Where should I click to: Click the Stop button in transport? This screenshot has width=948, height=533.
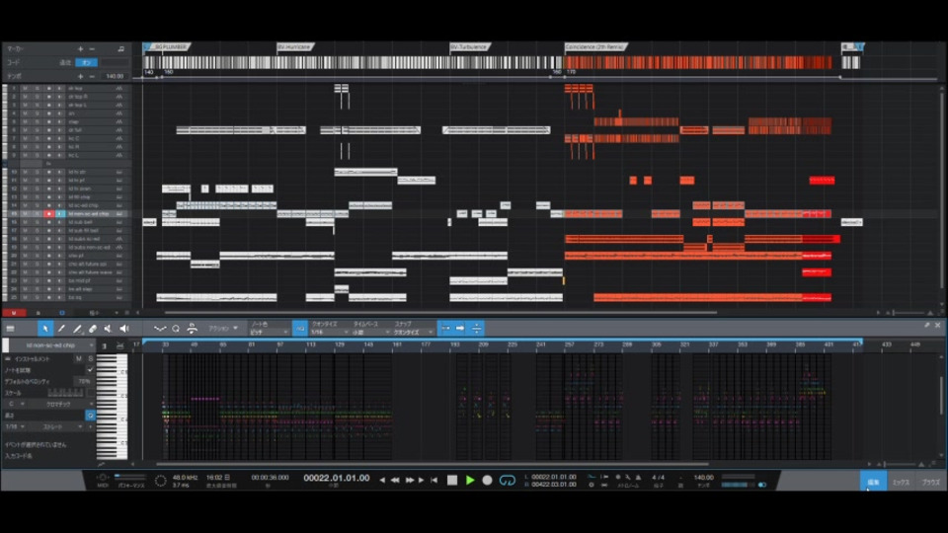[x=452, y=481]
